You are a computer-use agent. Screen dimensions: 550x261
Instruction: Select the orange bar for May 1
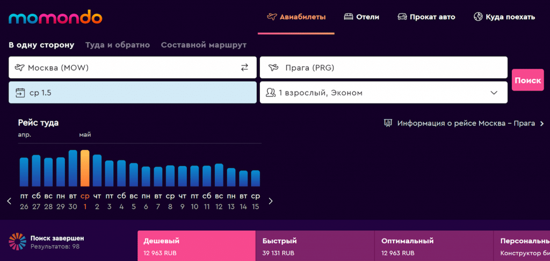[x=85, y=168]
